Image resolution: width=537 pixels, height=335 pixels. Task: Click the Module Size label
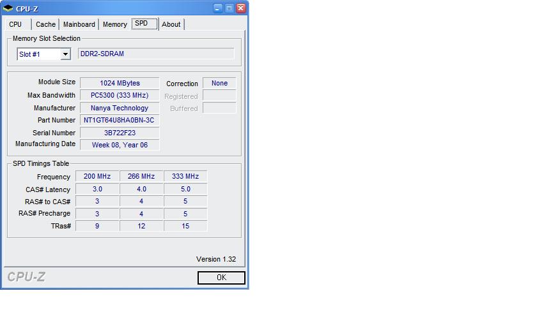point(56,82)
